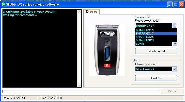Click 'Waiting for command ...' log line
The width and height of the screenshot is (185, 102).
[x=20, y=15]
